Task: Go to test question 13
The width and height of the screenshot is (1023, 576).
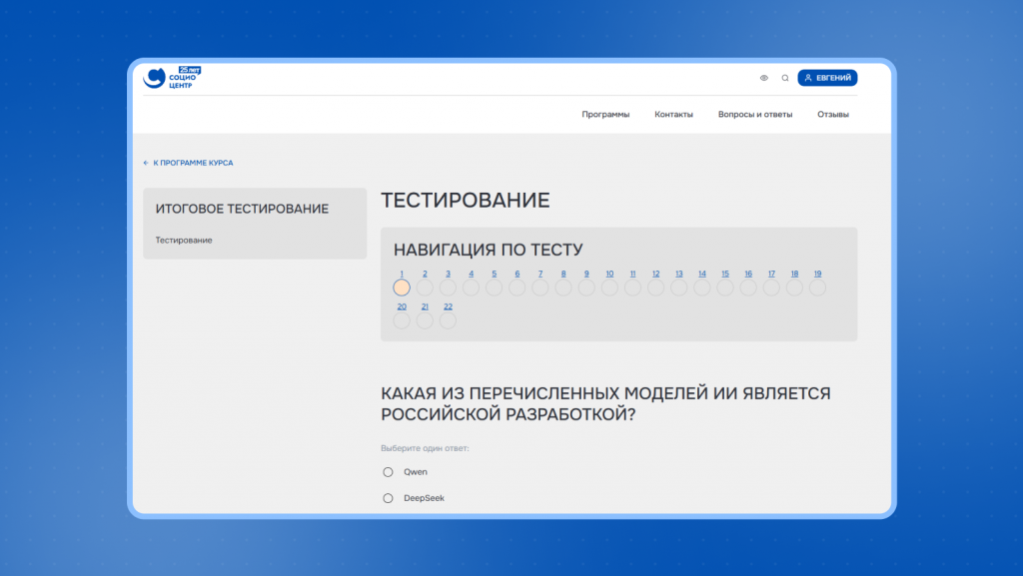Action: 679,274
